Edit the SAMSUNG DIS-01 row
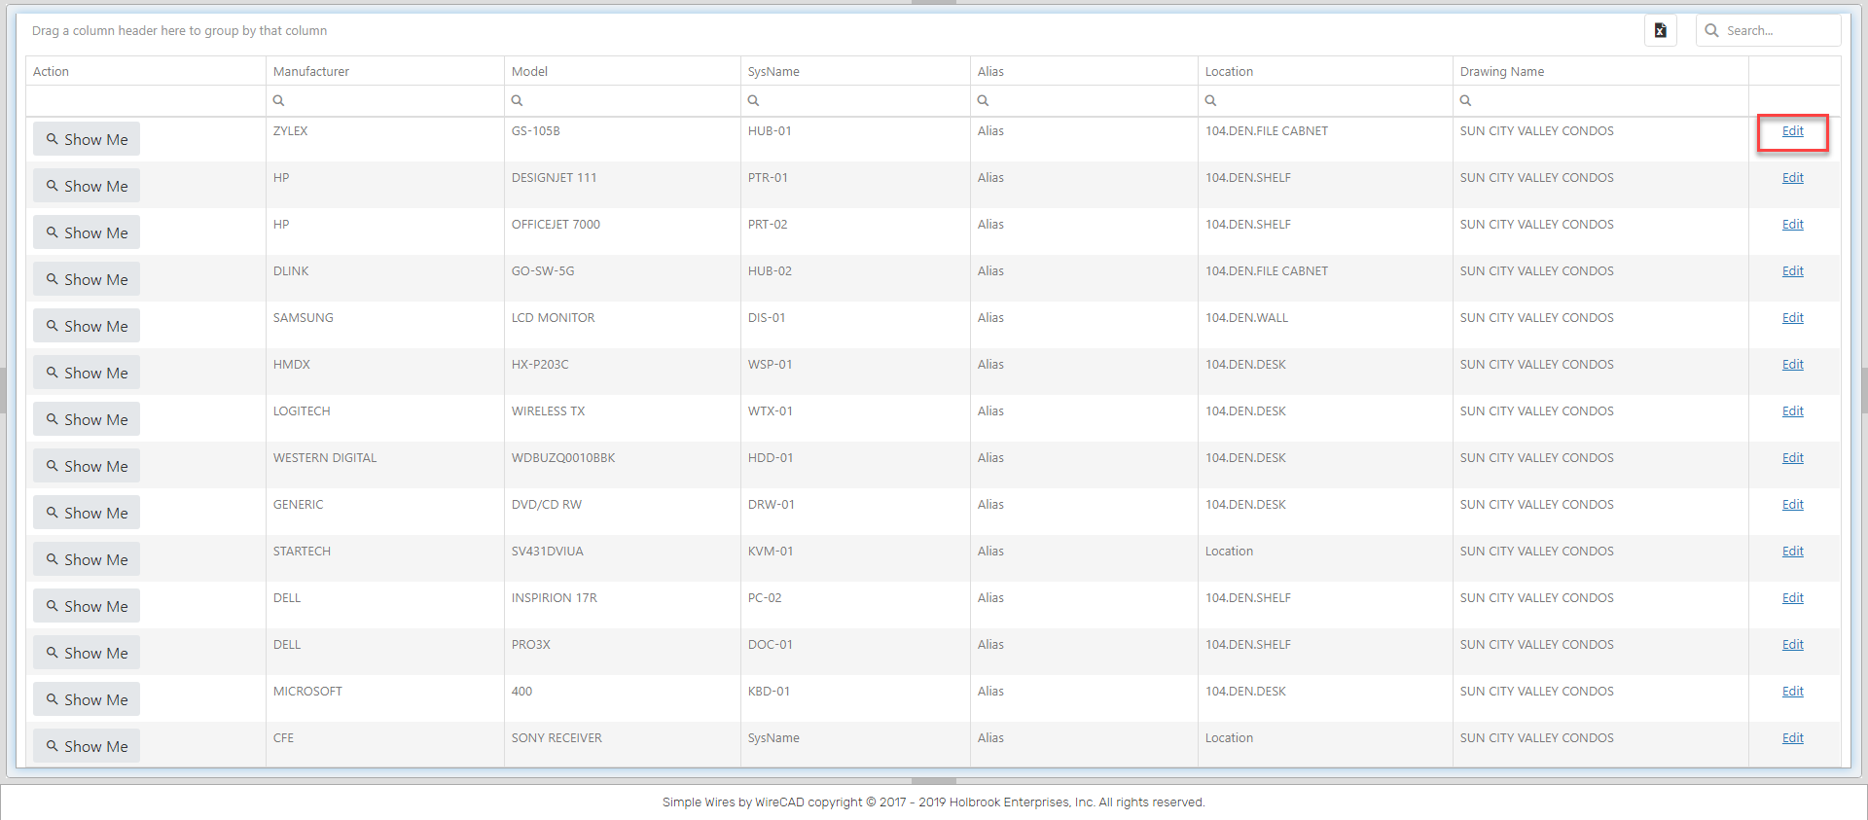Image resolution: width=1868 pixels, height=820 pixels. tap(1792, 318)
